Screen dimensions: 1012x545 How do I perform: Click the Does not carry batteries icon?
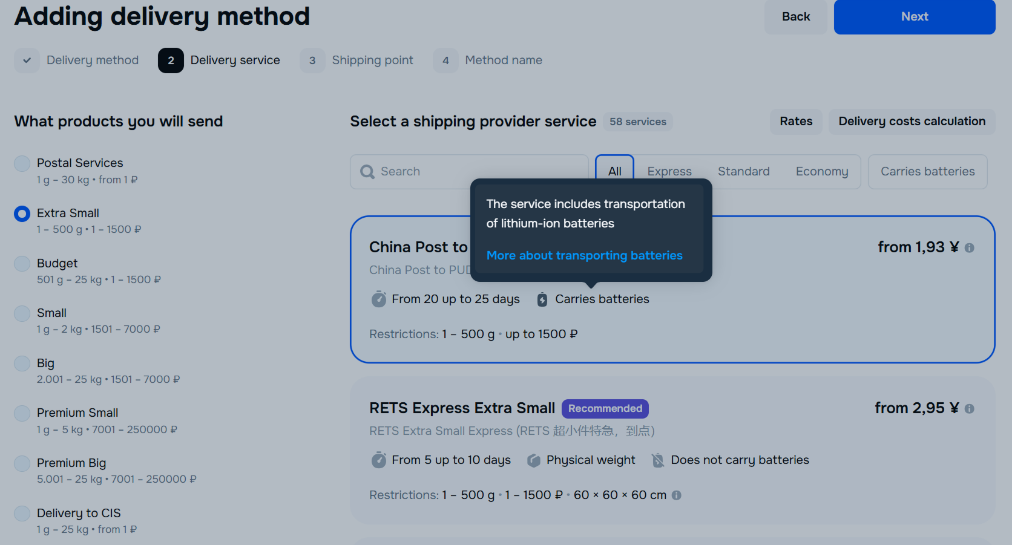pos(658,460)
